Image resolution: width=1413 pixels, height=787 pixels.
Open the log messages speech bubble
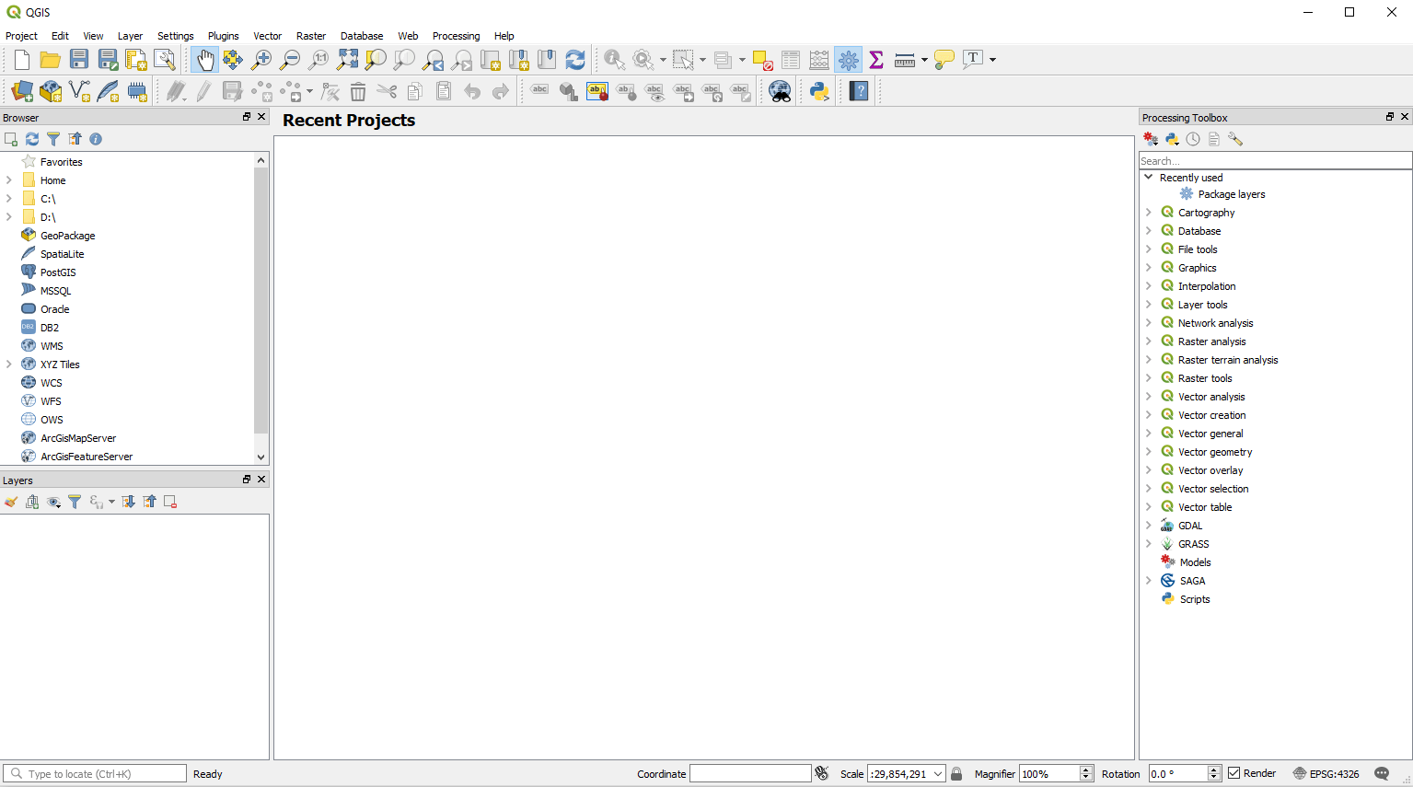click(1382, 773)
